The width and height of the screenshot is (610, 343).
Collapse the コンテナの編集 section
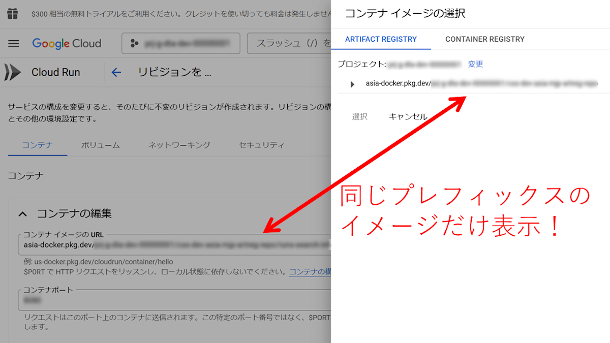(x=22, y=214)
